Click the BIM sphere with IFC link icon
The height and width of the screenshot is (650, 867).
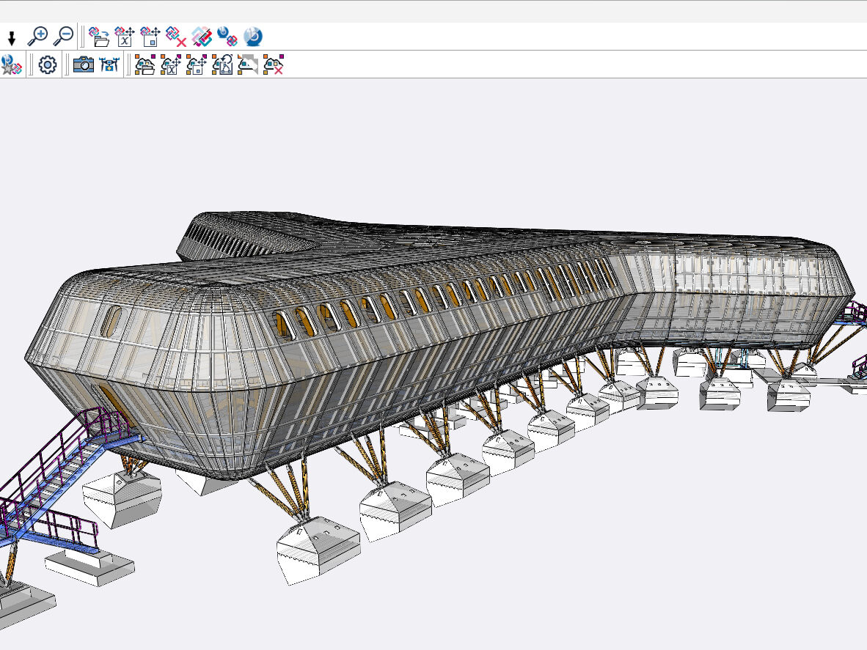coord(227,37)
